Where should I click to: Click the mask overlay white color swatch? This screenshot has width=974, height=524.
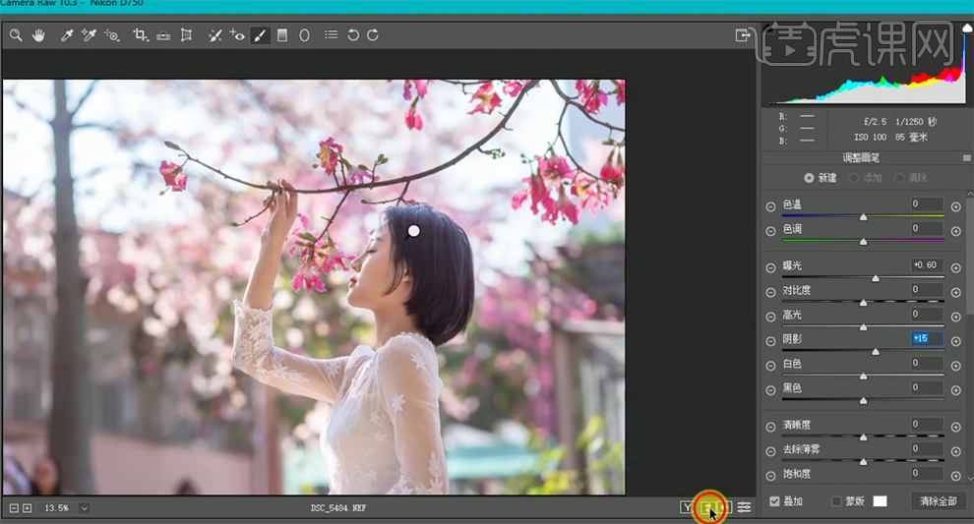[880, 501]
